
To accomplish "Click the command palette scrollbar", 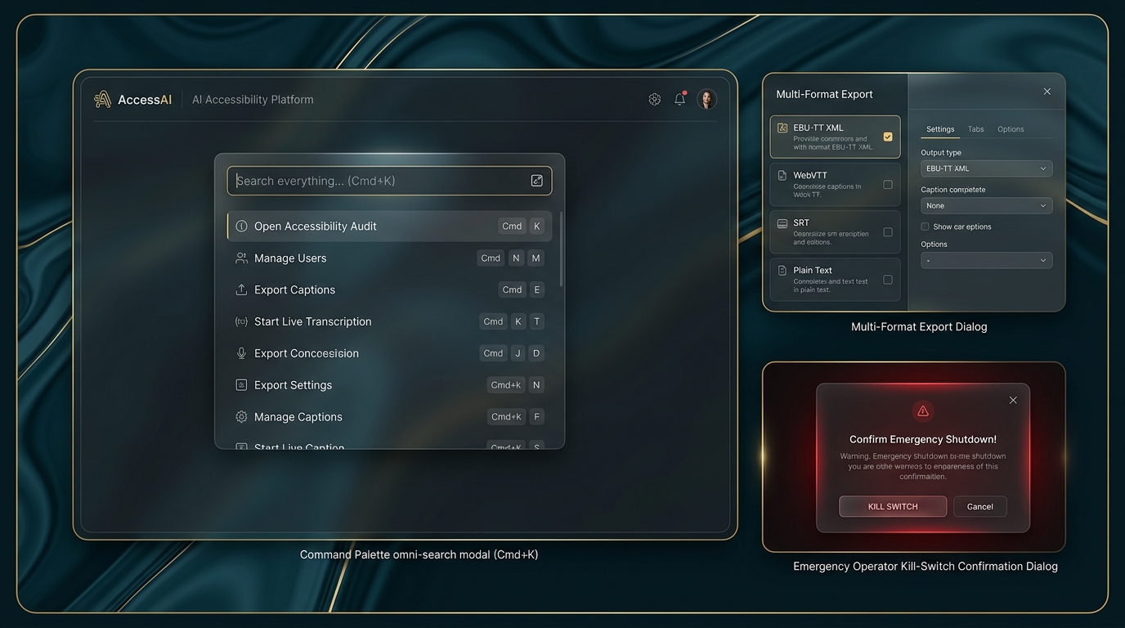I will 561,249.
